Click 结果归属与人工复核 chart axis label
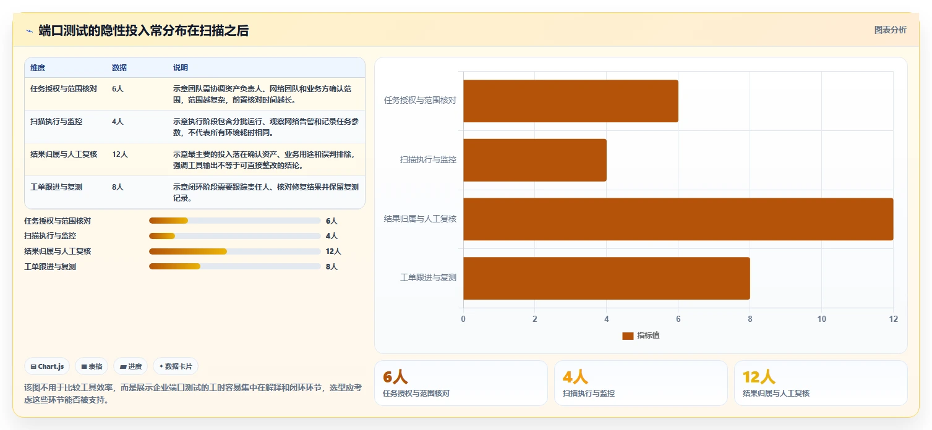 coord(420,219)
